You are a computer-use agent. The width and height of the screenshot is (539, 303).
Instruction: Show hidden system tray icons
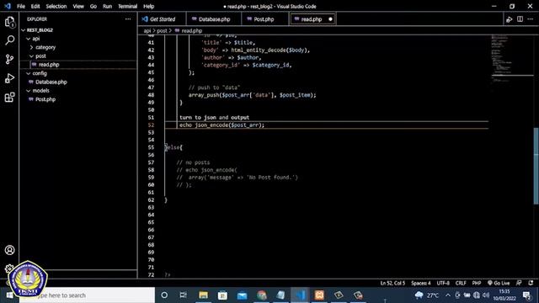[447, 295]
